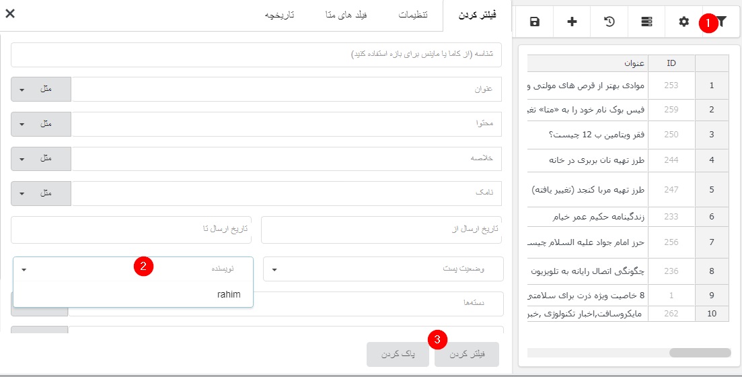Switch to the تنظیمات tab
This screenshot has width=742, height=377.
pyautogui.click(x=412, y=15)
